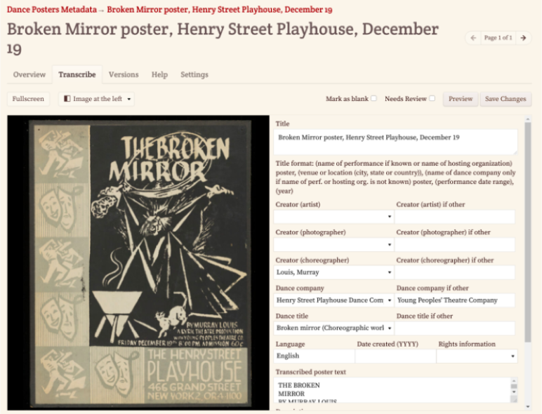Screen dimensions: 542x414
Task: Open Dance Posters Metadata breadcrumb link
Action: 52,10
